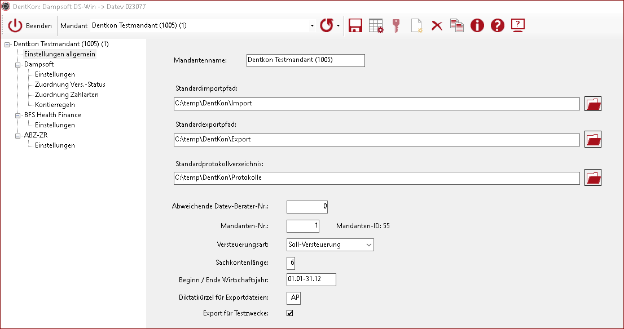Screen dimensions: 624x329
Task: Collapse the ABZ-ZR tree node
Action: pyautogui.click(x=17, y=136)
